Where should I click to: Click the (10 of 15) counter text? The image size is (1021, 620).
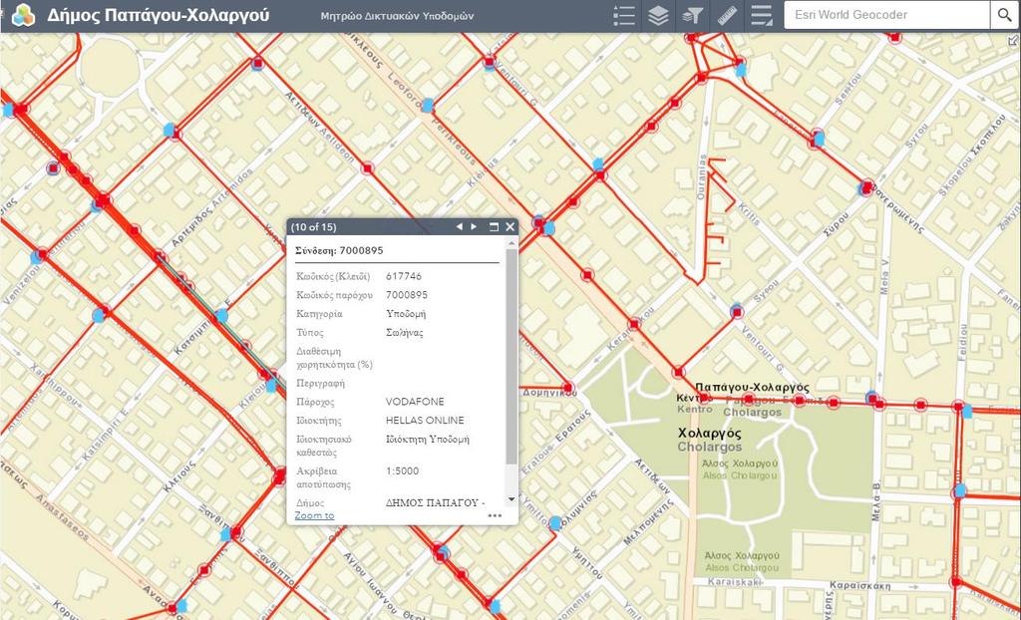pyautogui.click(x=314, y=226)
